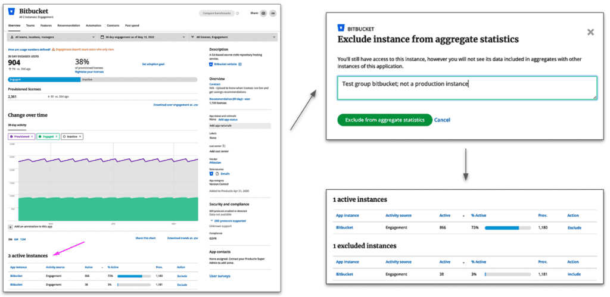Image resolution: width=610 pixels, height=297 pixels.
Task: Click the external link icon after Bitbucket website
Action: click(x=240, y=64)
